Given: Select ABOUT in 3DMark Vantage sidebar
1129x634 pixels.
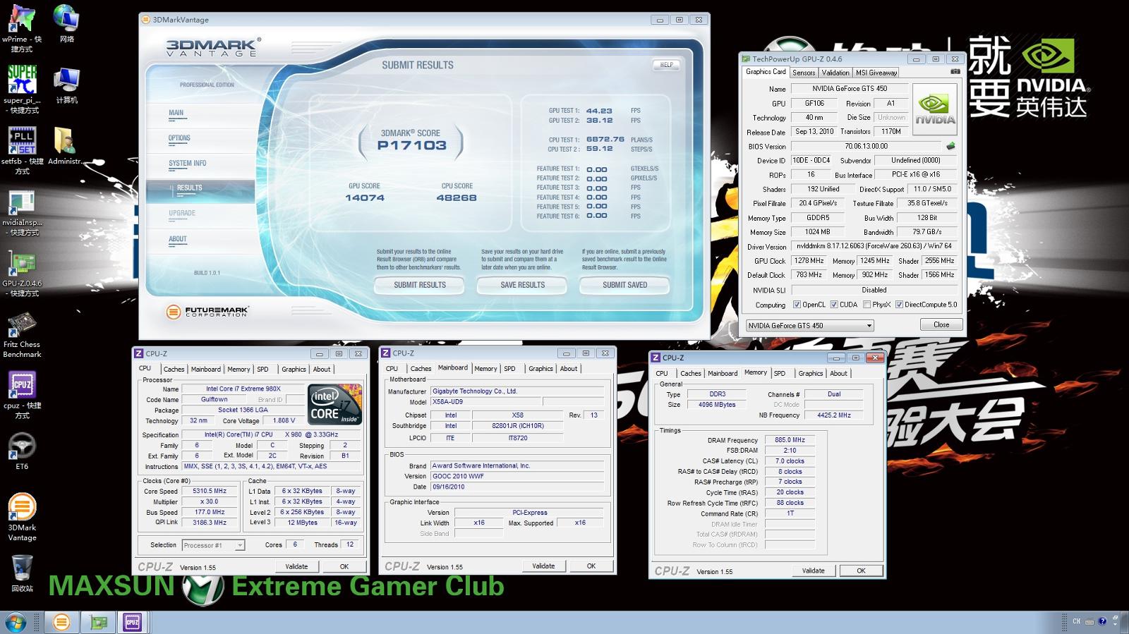Looking at the screenshot, I should click(178, 239).
